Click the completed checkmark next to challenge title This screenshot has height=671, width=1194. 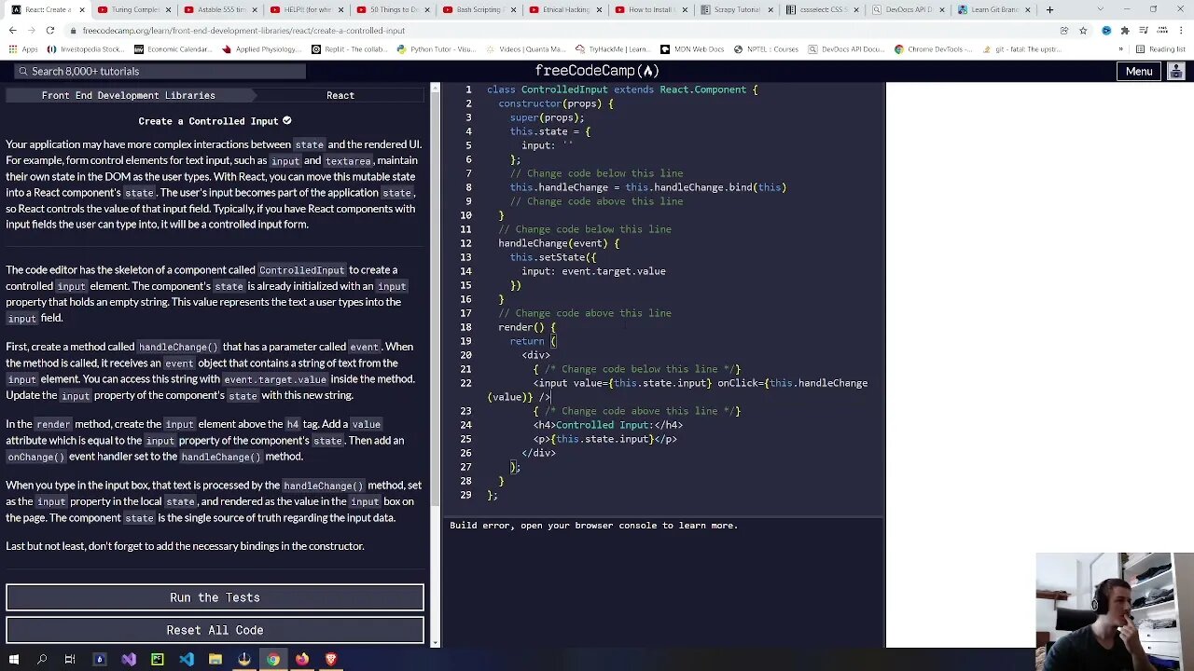click(286, 120)
